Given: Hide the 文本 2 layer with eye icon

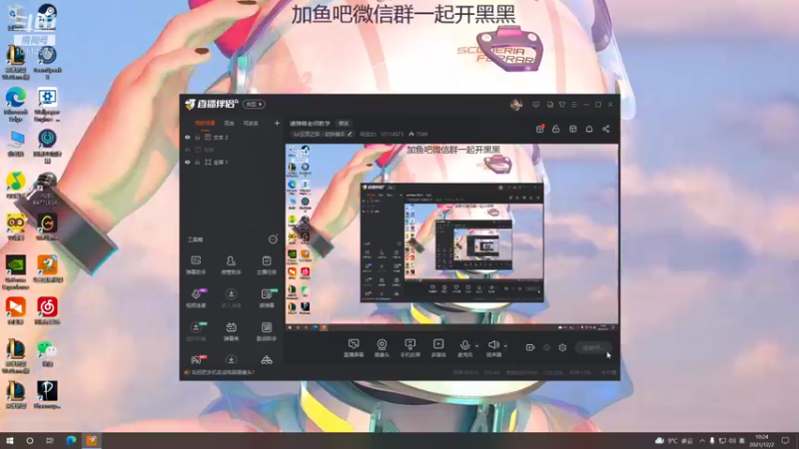Looking at the screenshot, I should [x=188, y=138].
